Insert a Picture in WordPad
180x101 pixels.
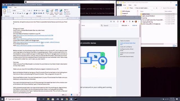48,12
